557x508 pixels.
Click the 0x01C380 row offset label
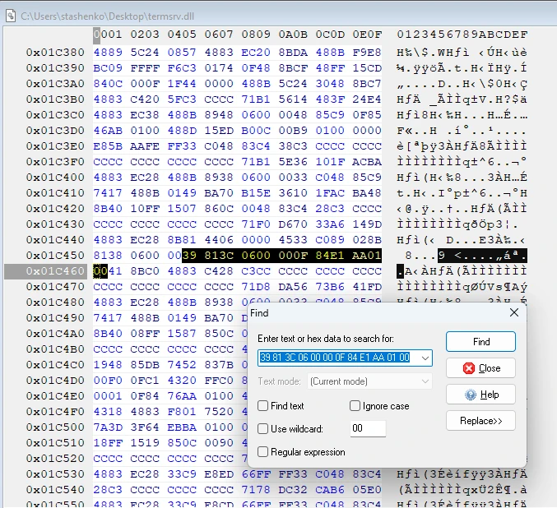(x=53, y=52)
